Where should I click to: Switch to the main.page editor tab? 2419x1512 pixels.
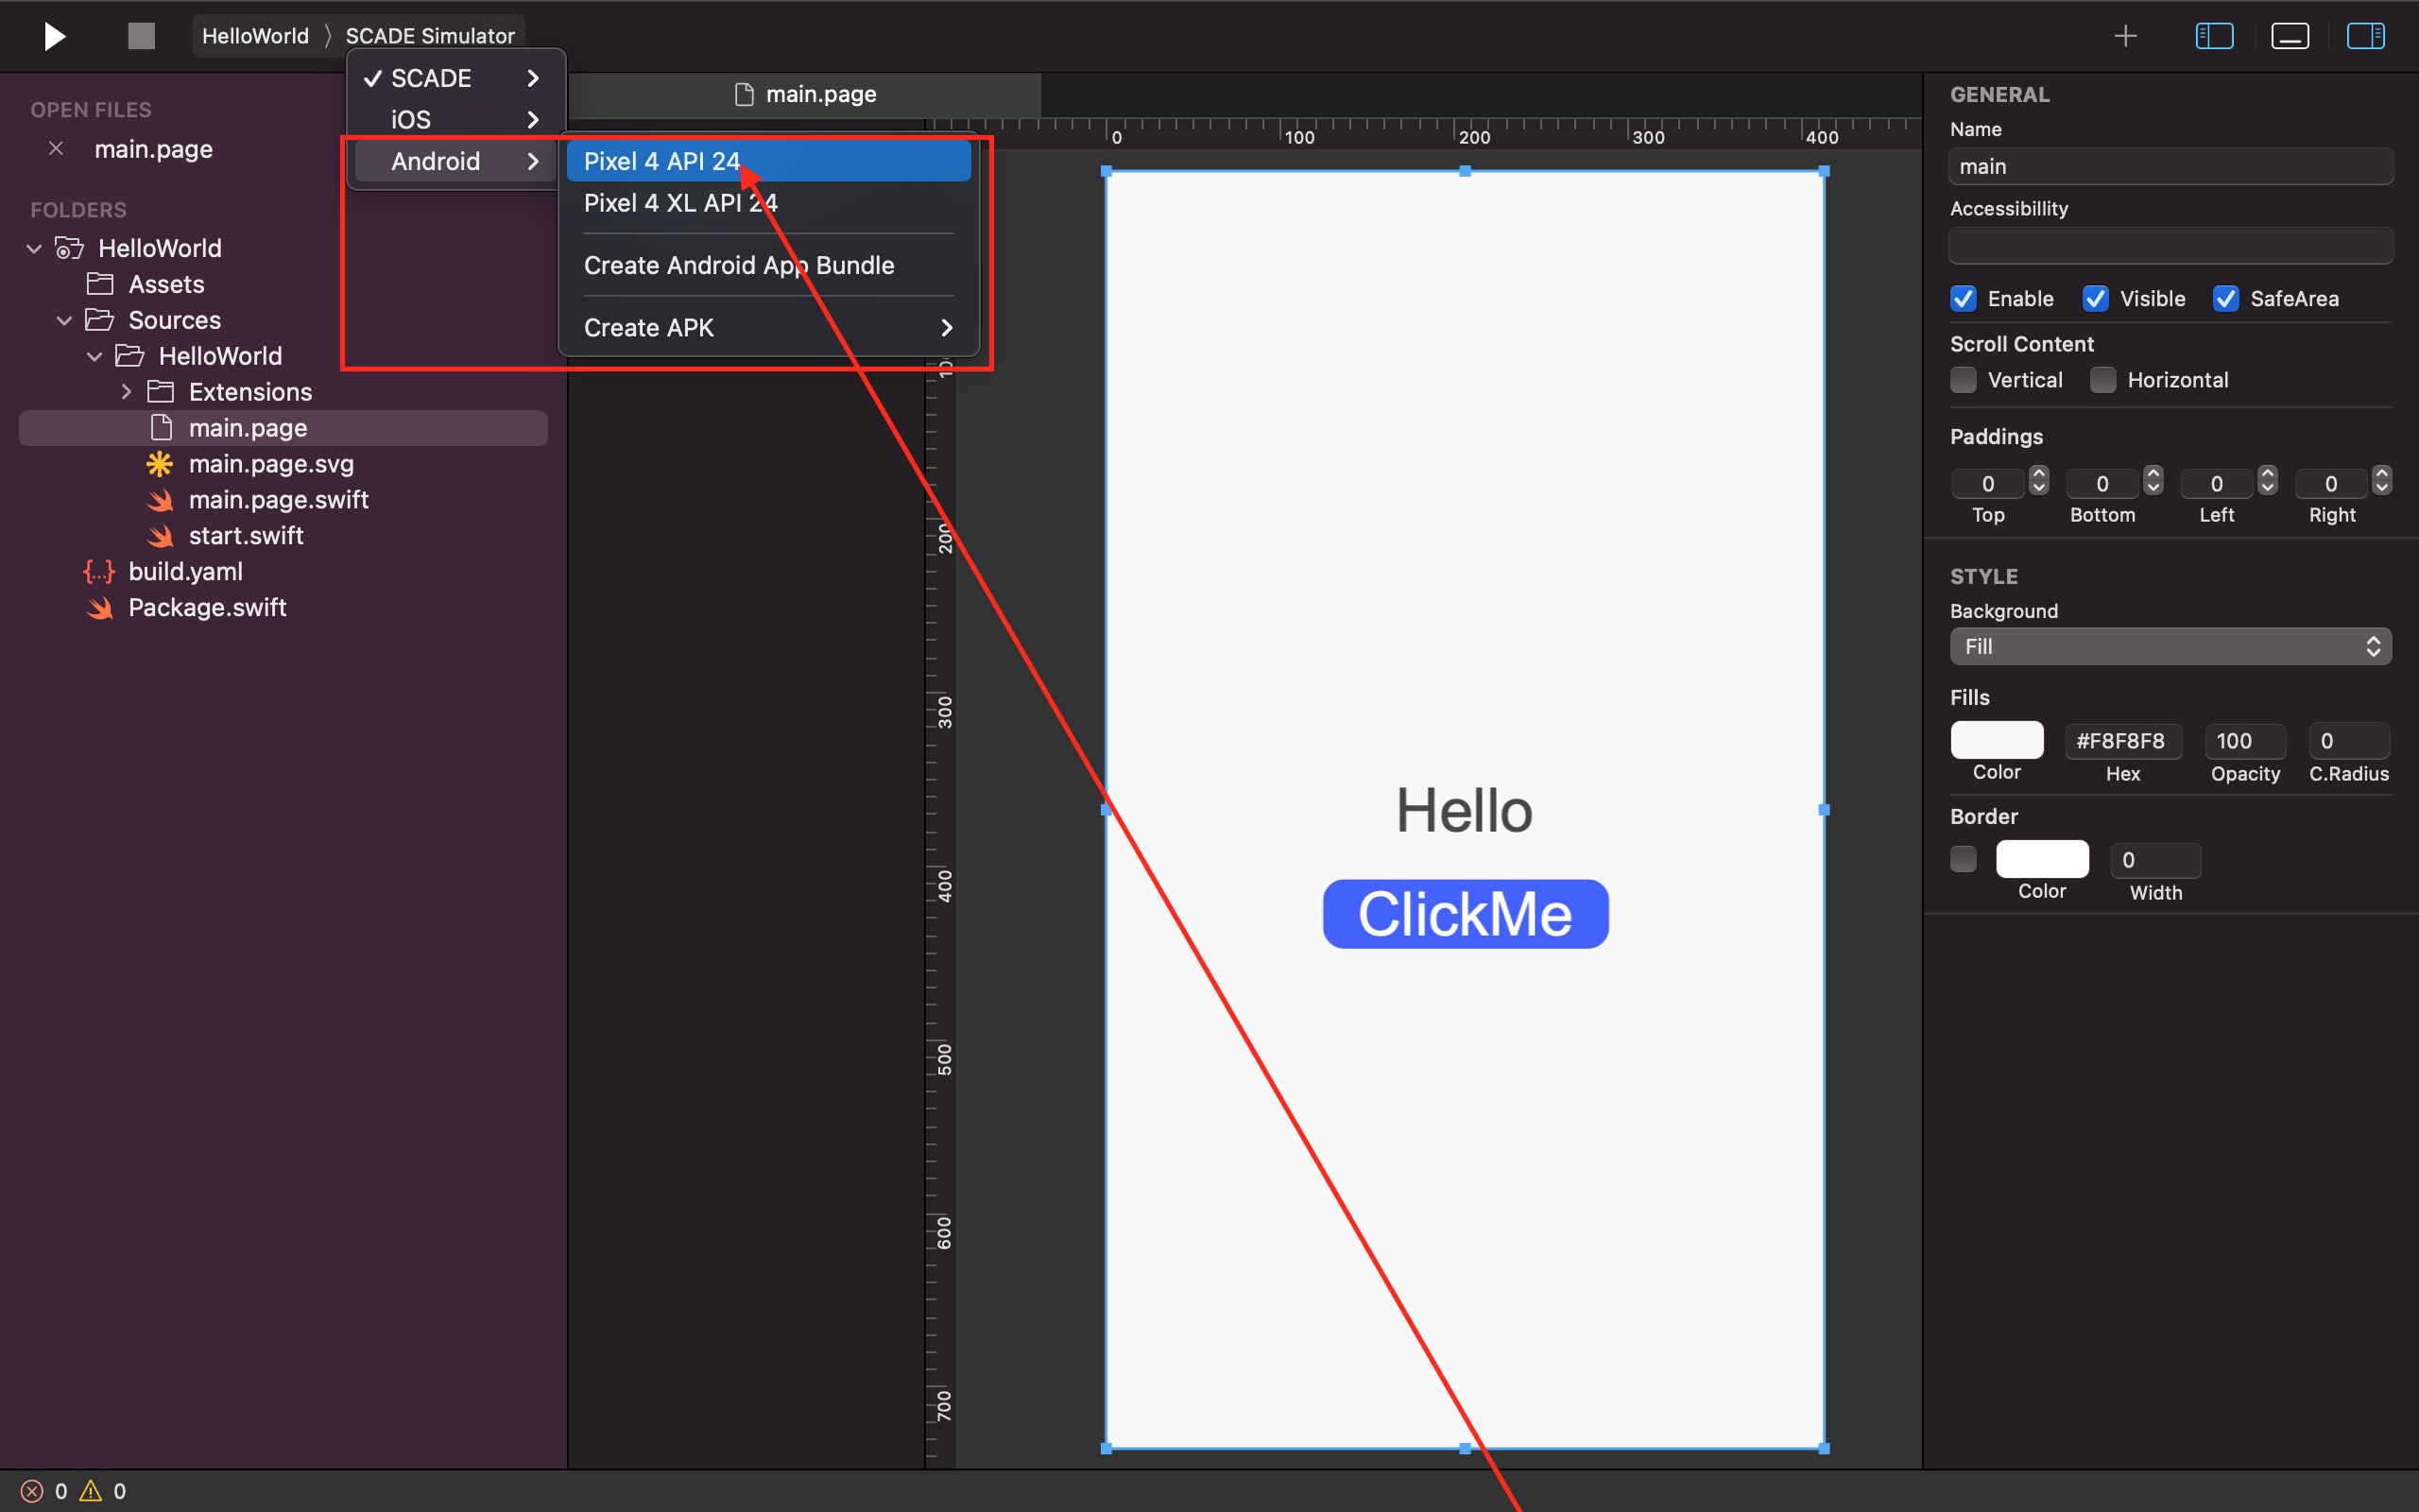tap(805, 94)
